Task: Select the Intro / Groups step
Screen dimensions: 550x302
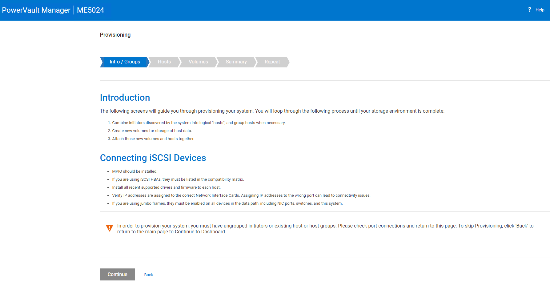Action: pyautogui.click(x=125, y=62)
